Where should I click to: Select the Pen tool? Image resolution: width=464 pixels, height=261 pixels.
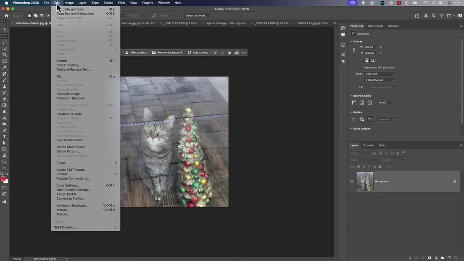[5, 130]
